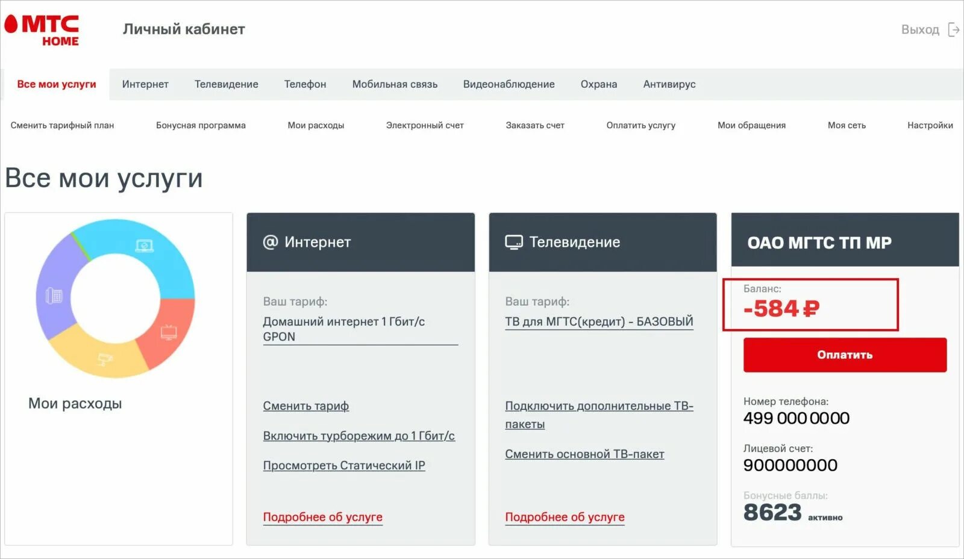
Task: Click the @ icon in the Интернет card header
Action: tap(271, 242)
